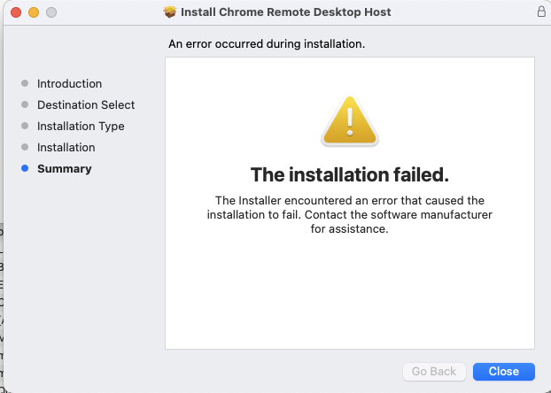Click the gray bullet beside Destination Select
This screenshot has height=393, width=551.
tap(25, 104)
